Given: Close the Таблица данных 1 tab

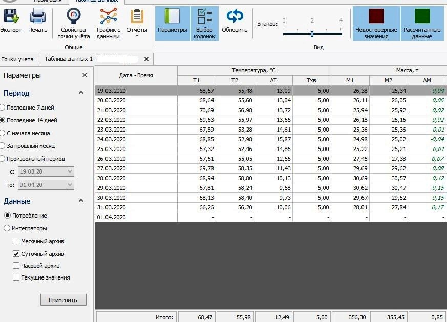Looking at the screenshot, I should click(x=146, y=59).
